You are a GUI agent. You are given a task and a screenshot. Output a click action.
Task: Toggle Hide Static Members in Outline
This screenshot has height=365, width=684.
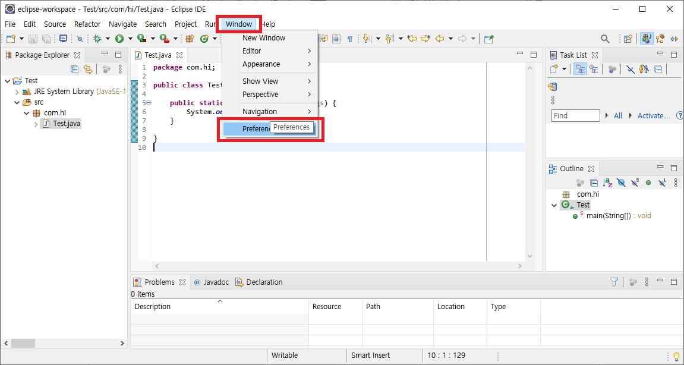click(635, 182)
